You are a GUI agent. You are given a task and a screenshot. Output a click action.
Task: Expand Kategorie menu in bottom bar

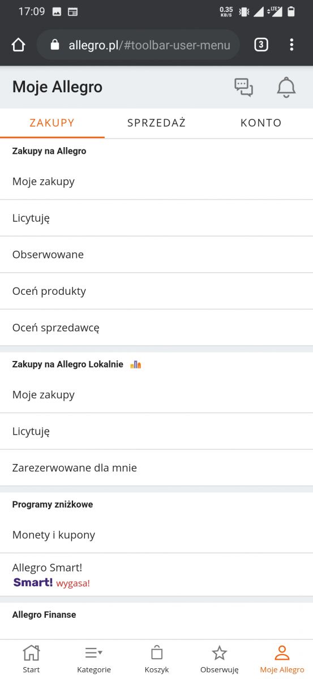pyautogui.click(x=94, y=659)
